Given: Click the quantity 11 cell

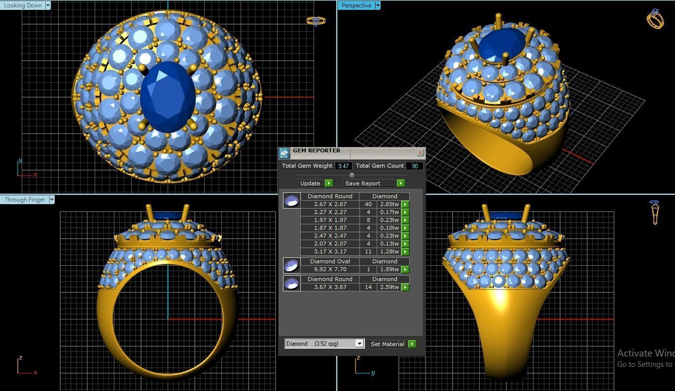Looking at the screenshot, I should click(x=368, y=251).
